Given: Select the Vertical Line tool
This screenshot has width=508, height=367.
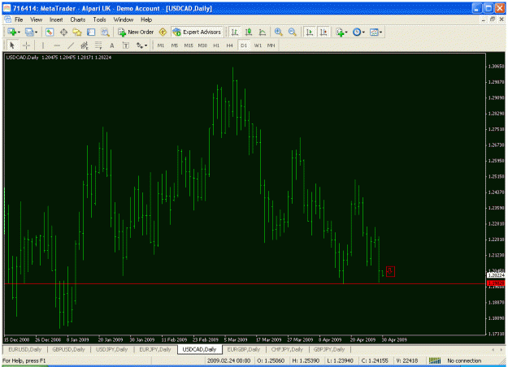Looking at the screenshot, I should click(x=43, y=45).
